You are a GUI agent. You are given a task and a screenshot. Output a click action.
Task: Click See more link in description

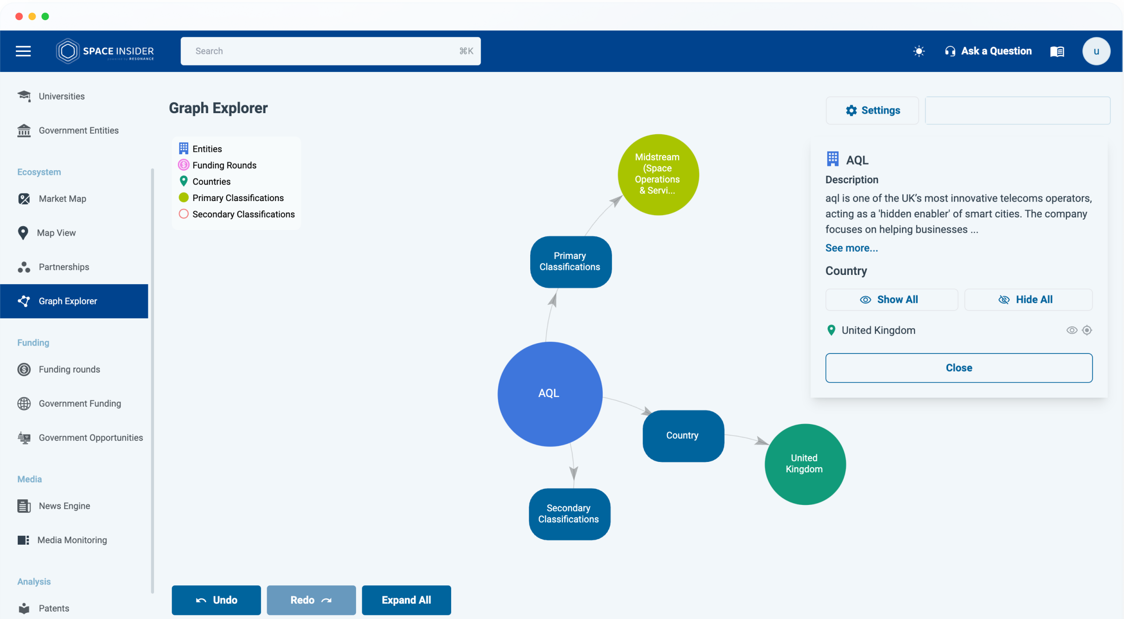(x=851, y=248)
